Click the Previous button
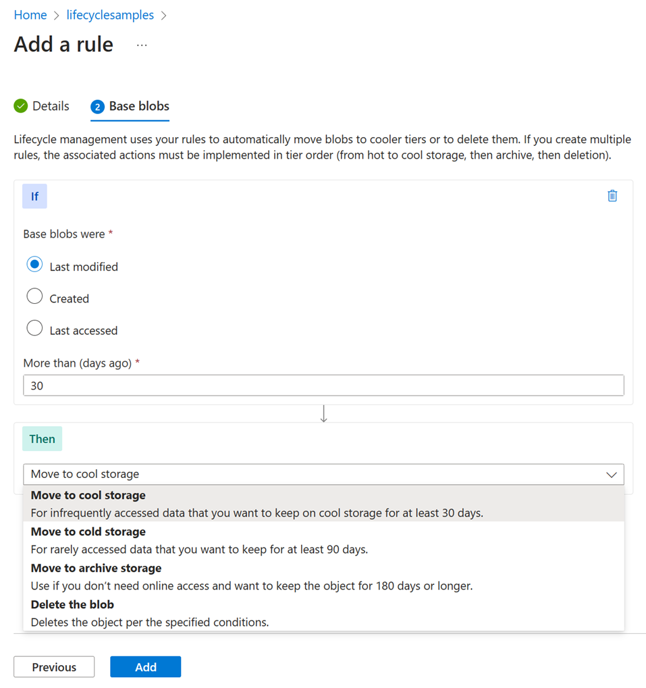 (x=53, y=666)
